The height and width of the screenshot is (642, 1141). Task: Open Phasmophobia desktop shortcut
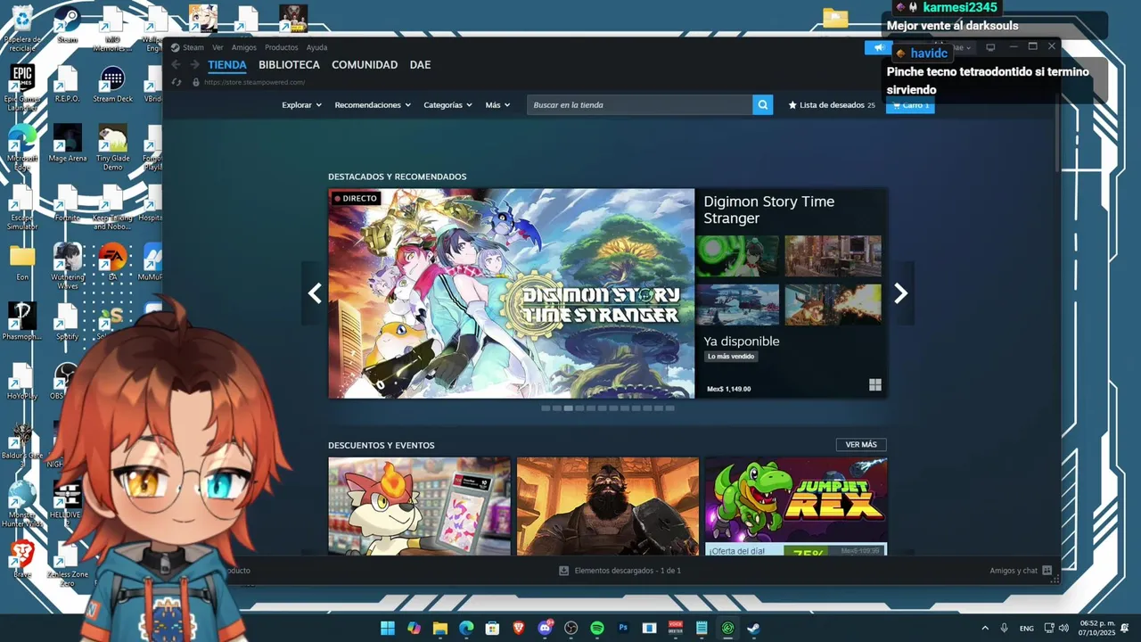pyautogui.click(x=22, y=322)
